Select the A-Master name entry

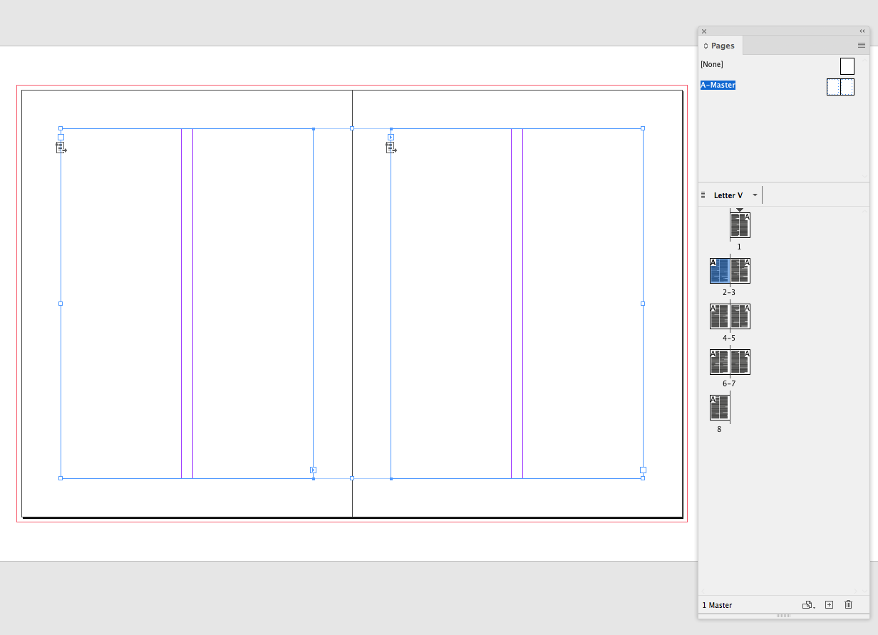pos(718,85)
